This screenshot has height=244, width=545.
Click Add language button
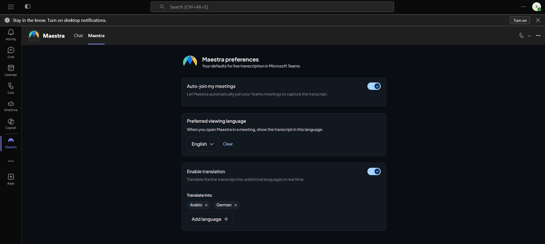click(210, 219)
